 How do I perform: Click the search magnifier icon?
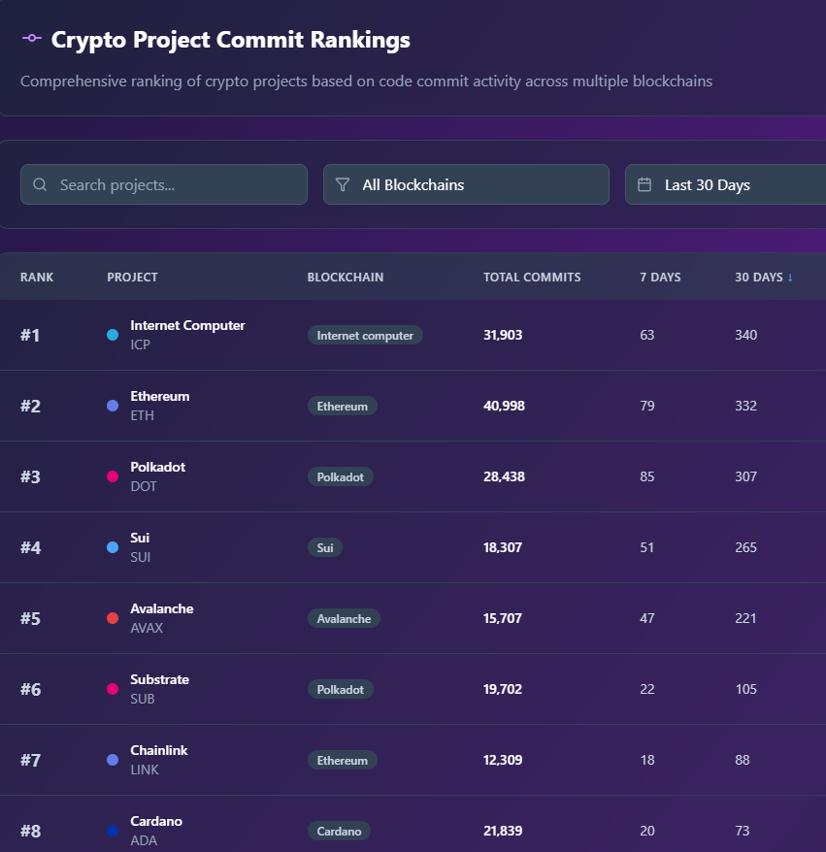click(x=40, y=184)
